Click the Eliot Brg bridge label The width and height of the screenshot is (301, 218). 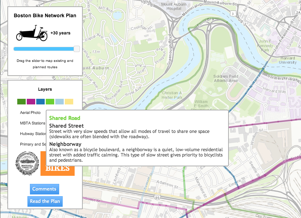pyautogui.click(x=205, y=23)
